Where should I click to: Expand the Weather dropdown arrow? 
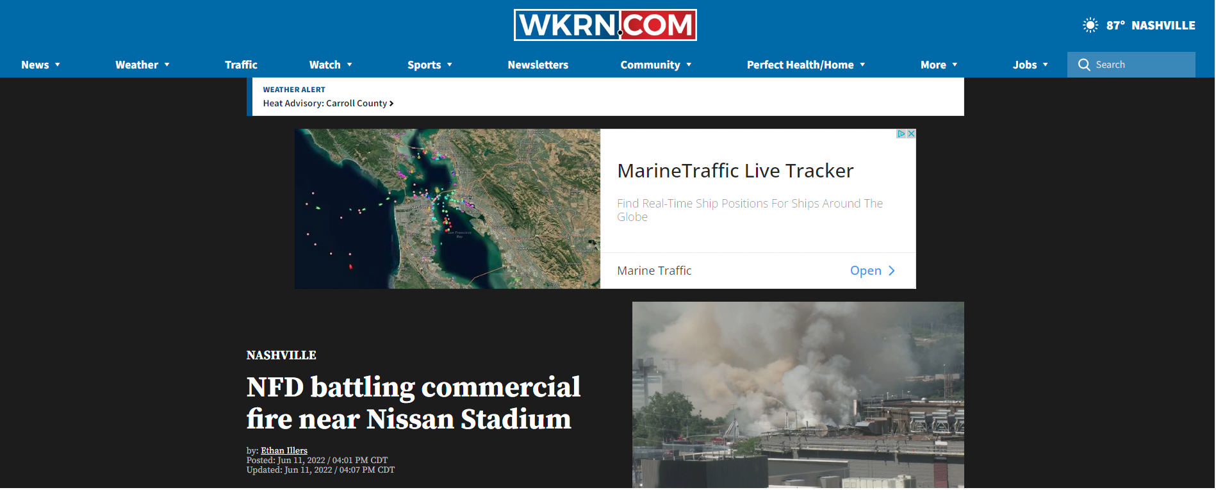pos(167,65)
